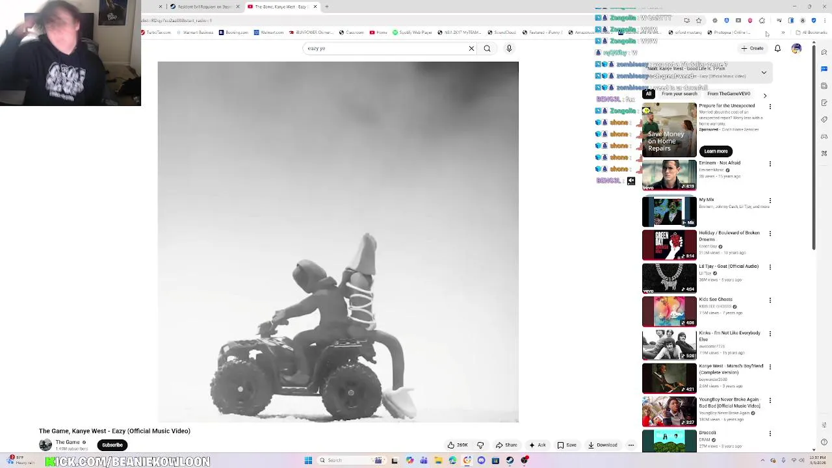Viewport: 832px width, 468px height.
Task: Open options menu for Kinks video
Action: pos(770,333)
